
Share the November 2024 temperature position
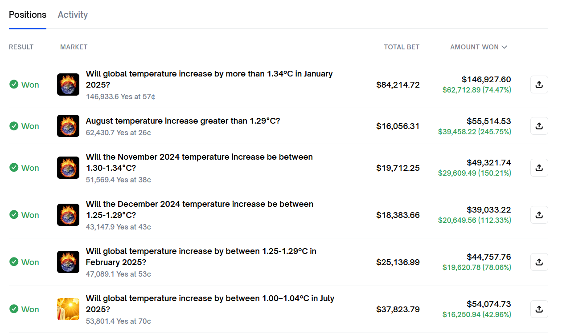tap(539, 168)
